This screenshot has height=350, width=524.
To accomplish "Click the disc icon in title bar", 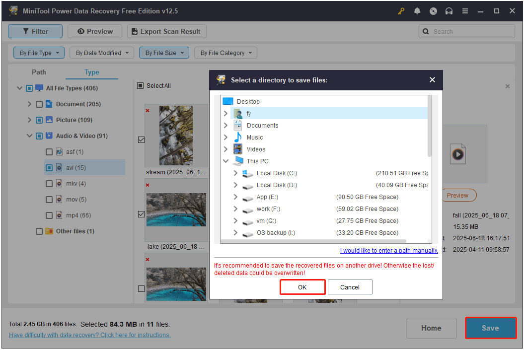I will 433,11.
